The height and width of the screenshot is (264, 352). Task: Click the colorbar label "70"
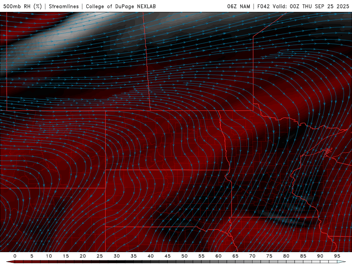(x=252, y=256)
